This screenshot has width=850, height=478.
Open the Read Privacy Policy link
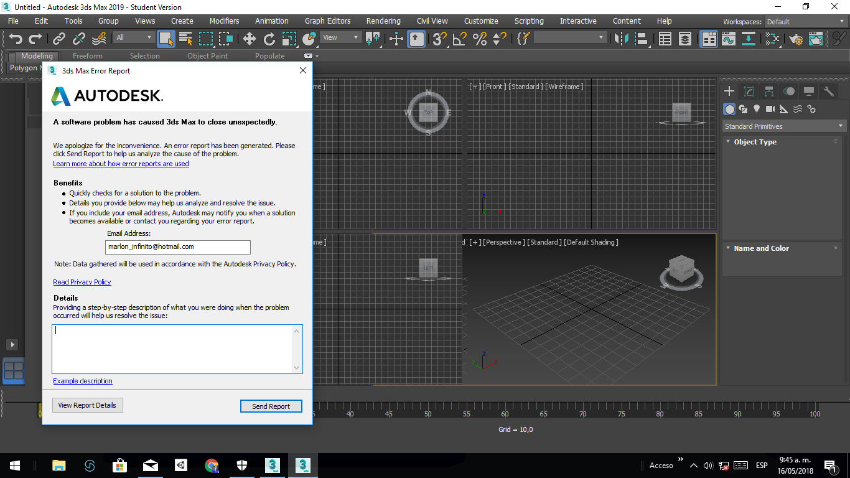tap(82, 282)
